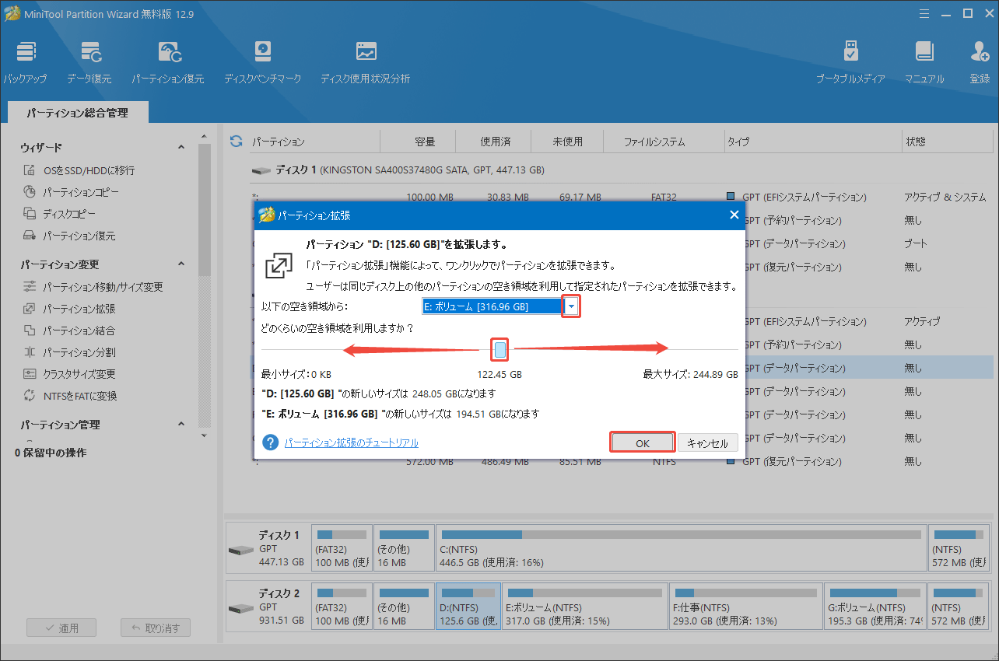Click the 572.00 MB capacity cell
This screenshot has height=661, width=999.
(x=431, y=462)
